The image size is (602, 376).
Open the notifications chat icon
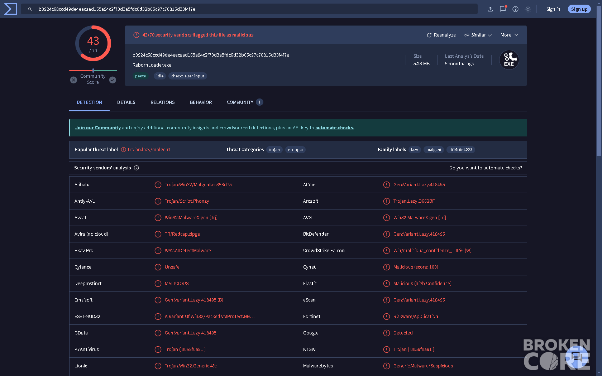(x=503, y=9)
